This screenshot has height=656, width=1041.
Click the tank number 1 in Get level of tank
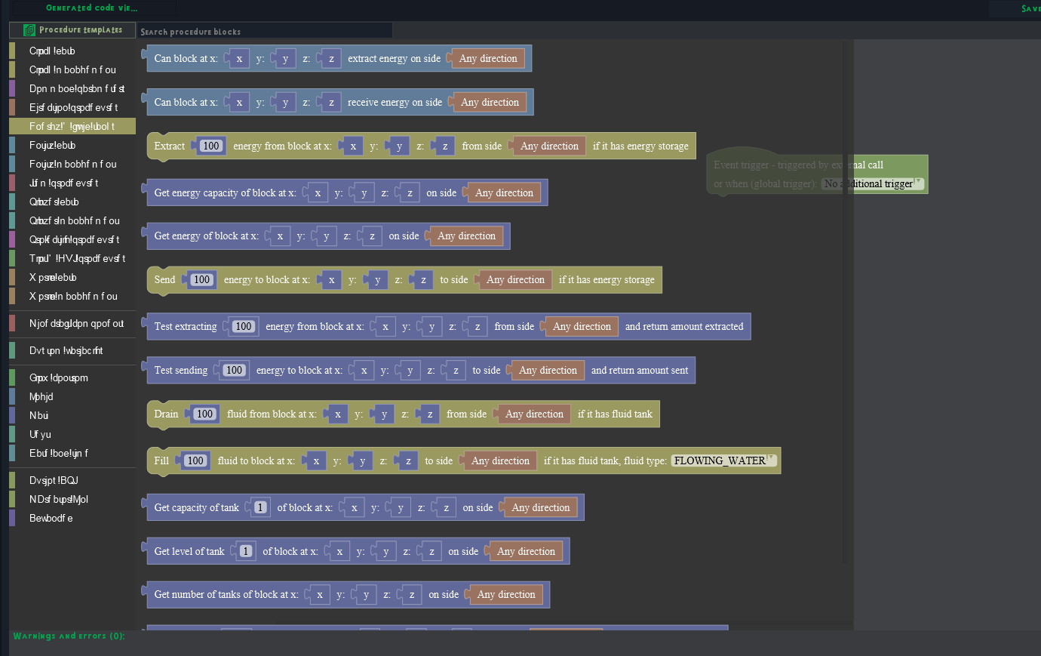[246, 551]
